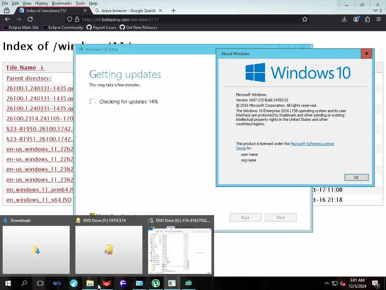386x290 pixels.
Task: Bookmark this page with the star icon
Action: tap(305, 19)
